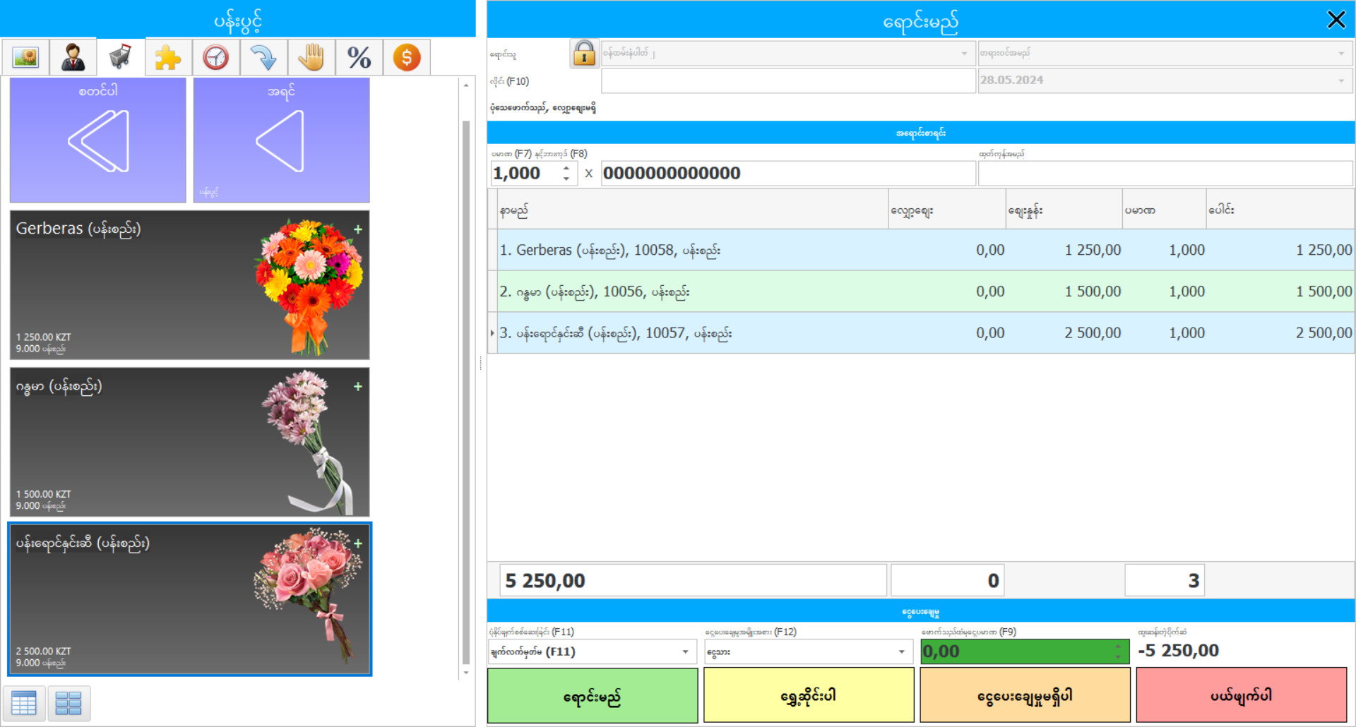Select the shopping cart tab icon

point(120,57)
